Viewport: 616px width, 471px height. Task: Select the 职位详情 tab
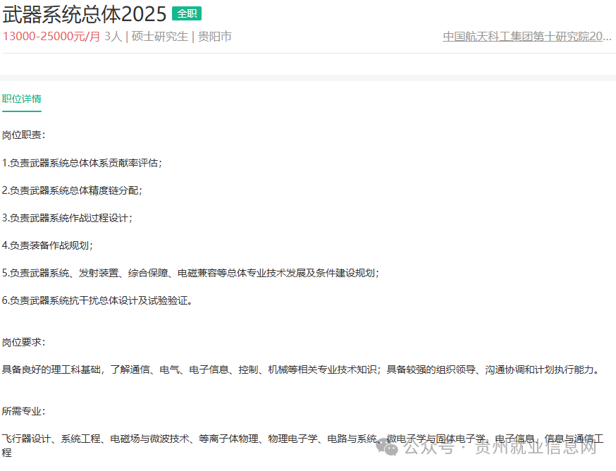point(22,99)
